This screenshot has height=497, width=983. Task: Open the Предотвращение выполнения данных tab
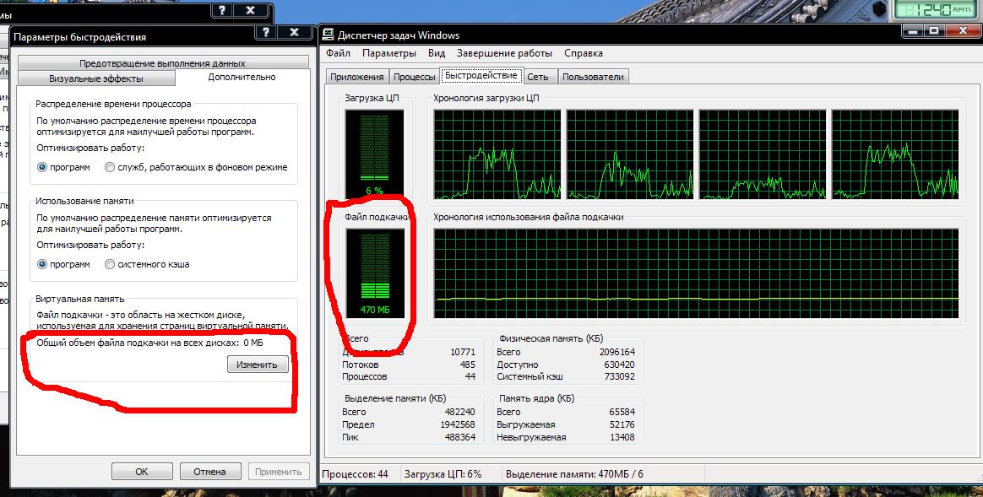pyautogui.click(x=162, y=63)
